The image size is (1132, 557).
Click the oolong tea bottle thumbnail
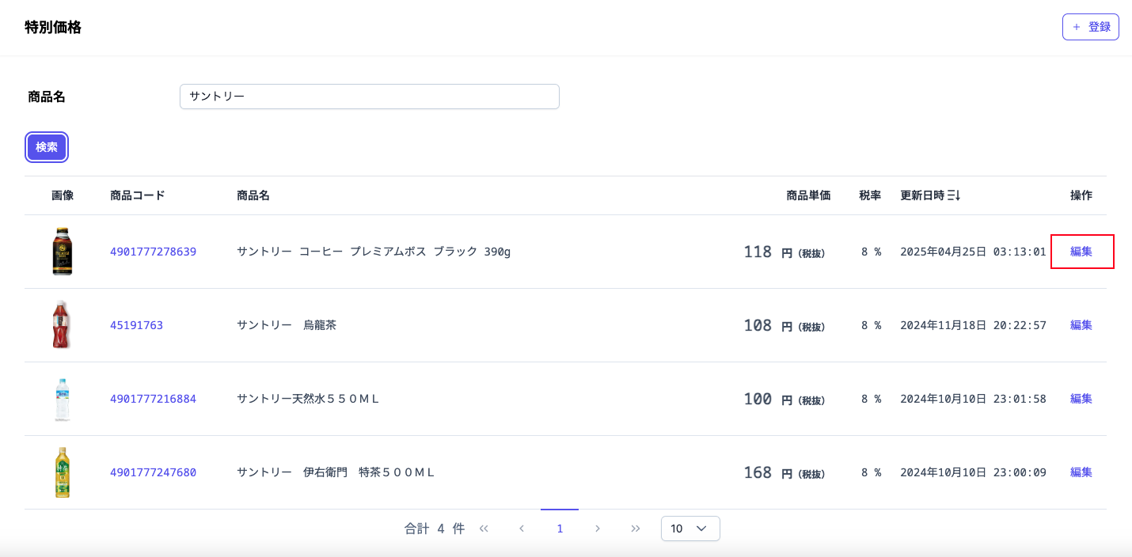62,325
